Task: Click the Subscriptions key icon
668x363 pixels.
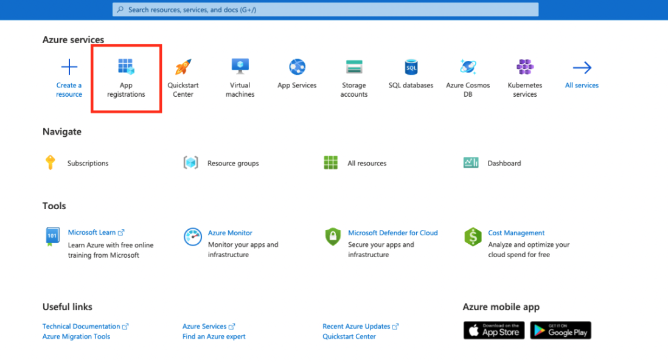Action: [x=50, y=162]
